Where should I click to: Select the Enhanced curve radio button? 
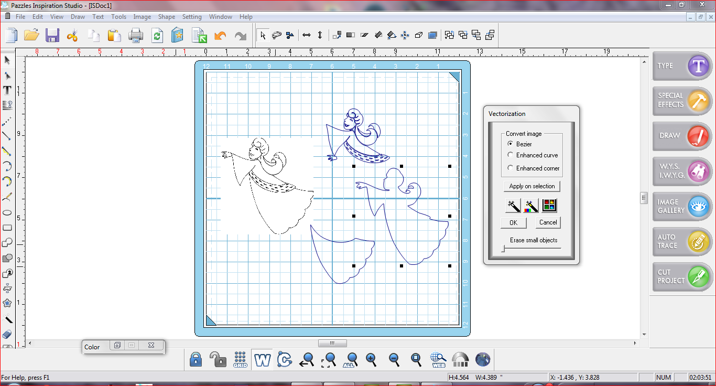click(511, 155)
